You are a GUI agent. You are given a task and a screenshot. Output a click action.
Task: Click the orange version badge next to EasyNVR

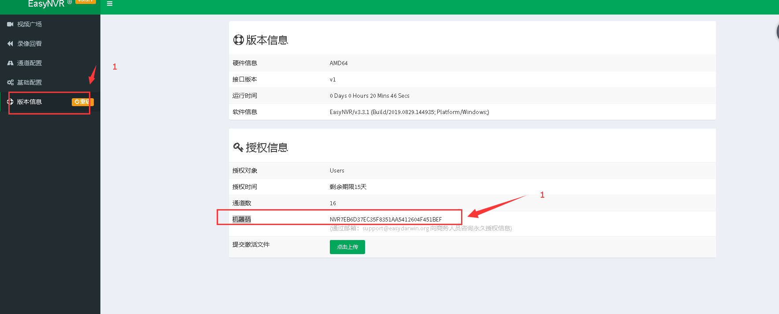tap(85, 1)
